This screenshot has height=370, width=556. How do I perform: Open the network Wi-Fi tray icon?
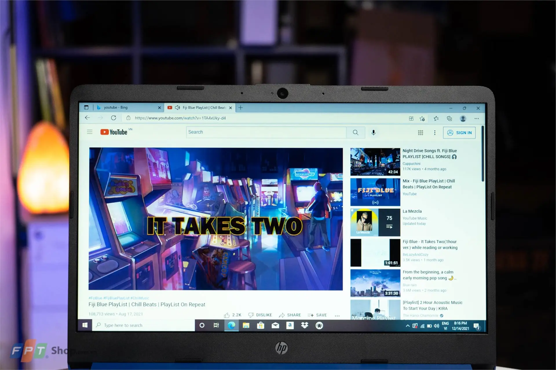(423, 326)
